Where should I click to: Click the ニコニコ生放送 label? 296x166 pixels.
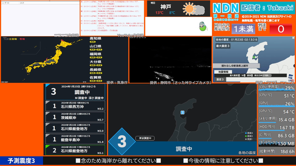pos(66,35)
